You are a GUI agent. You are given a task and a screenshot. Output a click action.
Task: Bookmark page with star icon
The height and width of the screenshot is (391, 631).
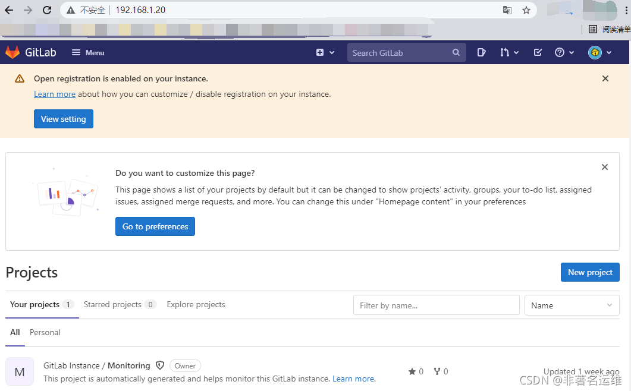526,10
